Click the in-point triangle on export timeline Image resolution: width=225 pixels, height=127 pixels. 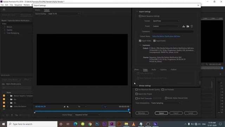[x=34, y=113]
